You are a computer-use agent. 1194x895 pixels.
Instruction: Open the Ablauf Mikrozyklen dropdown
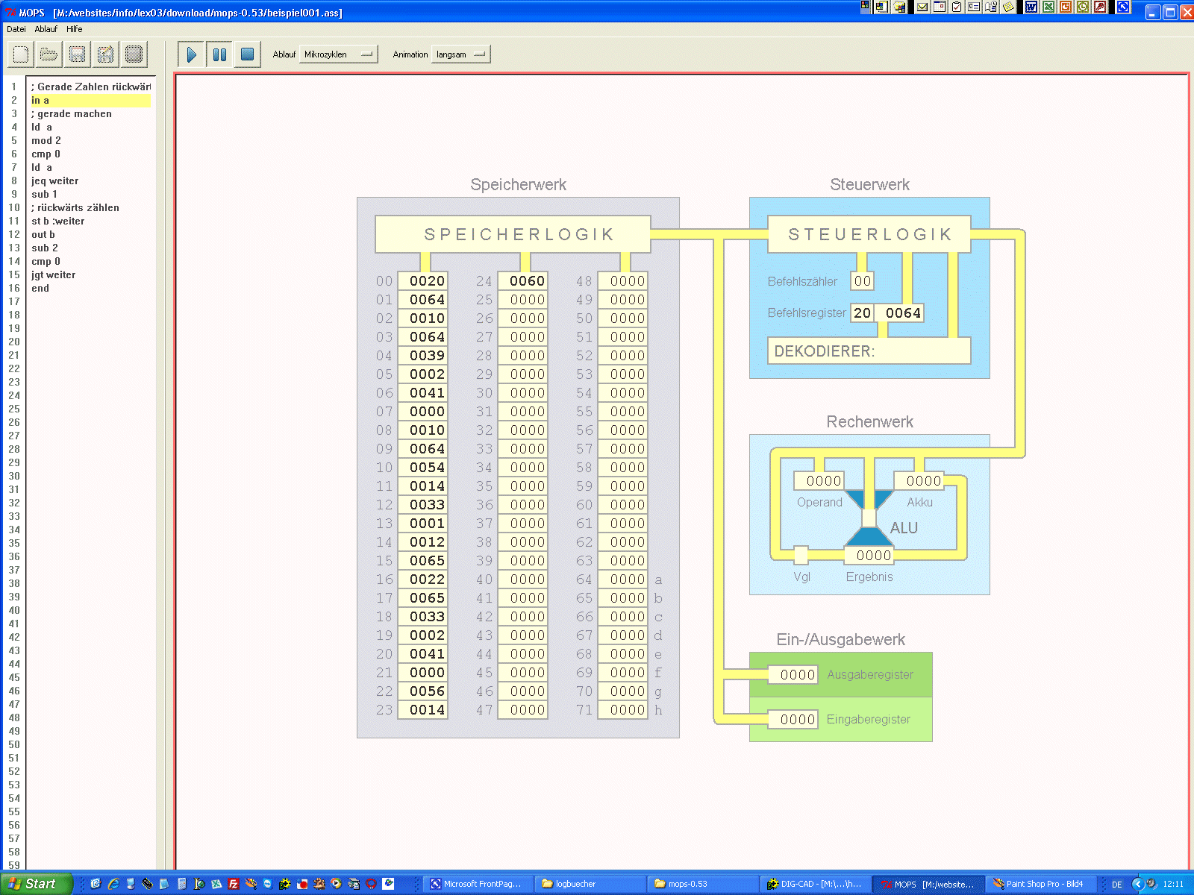pyautogui.click(x=338, y=54)
